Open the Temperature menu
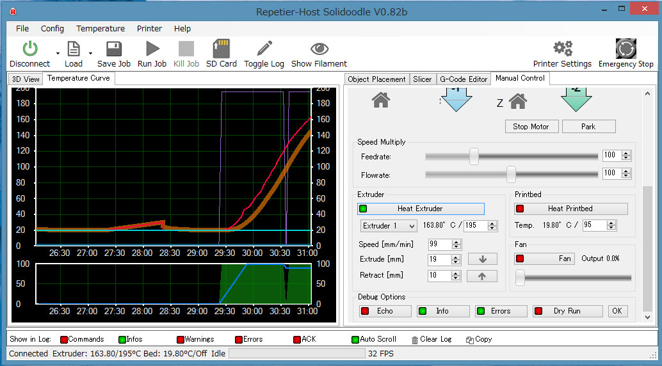Viewport: 662px width, 366px height. [101, 29]
